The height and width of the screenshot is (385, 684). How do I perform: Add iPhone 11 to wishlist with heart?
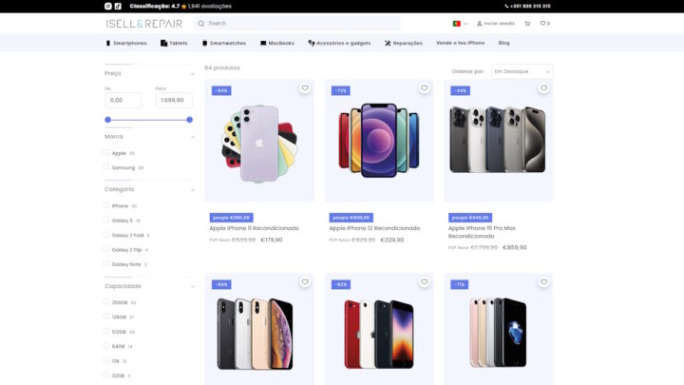[305, 88]
